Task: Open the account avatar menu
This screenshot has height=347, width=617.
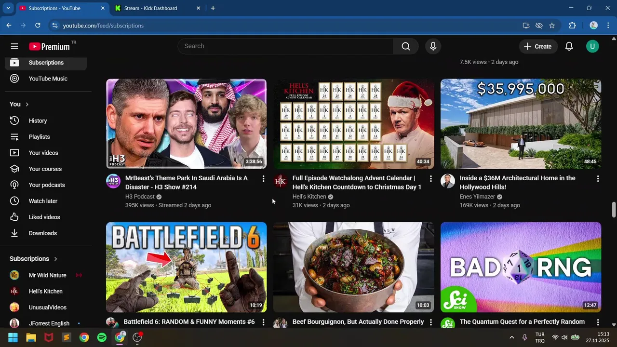Action: tap(592, 46)
